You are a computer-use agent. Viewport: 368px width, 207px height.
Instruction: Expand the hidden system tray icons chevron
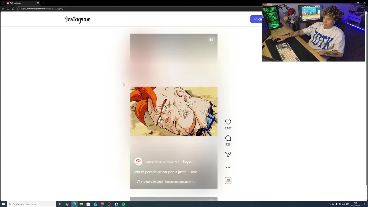click(x=329, y=204)
